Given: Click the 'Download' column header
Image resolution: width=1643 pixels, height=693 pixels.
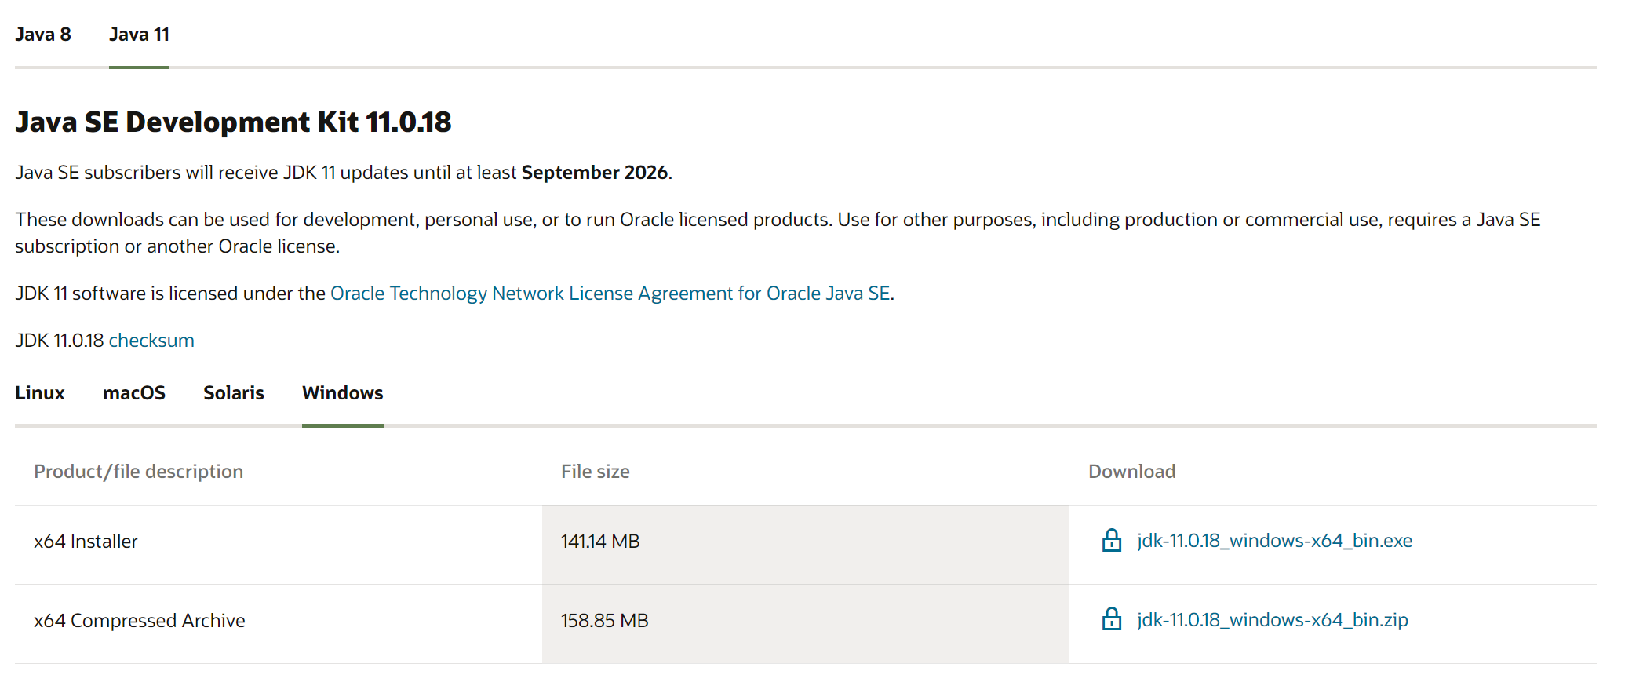Looking at the screenshot, I should [x=1131, y=472].
